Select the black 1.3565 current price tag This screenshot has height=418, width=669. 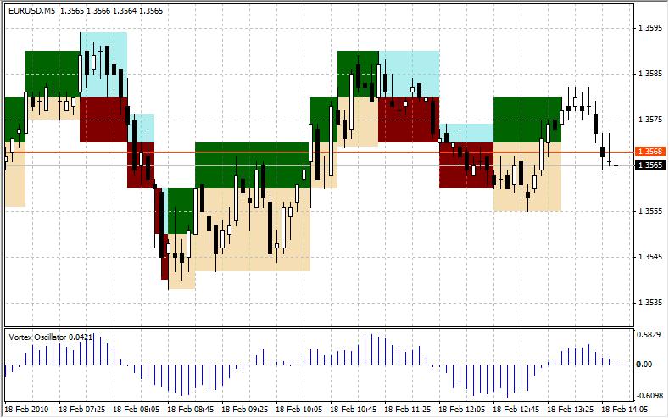pos(650,165)
